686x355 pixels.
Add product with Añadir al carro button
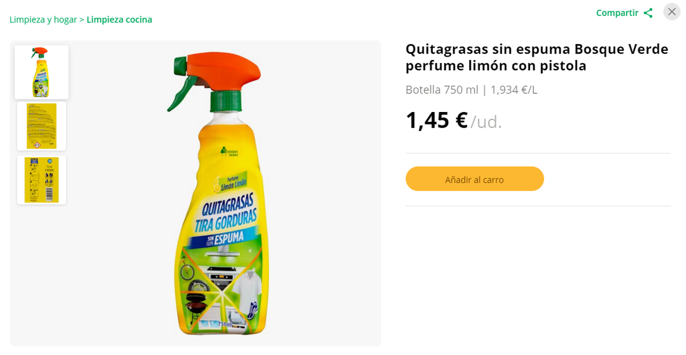pyautogui.click(x=474, y=179)
